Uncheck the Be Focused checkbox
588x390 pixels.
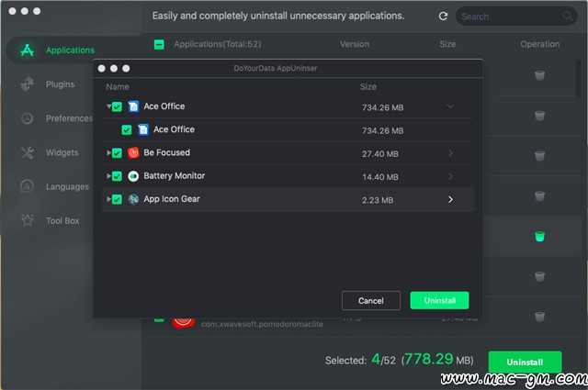[x=117, y=153]
